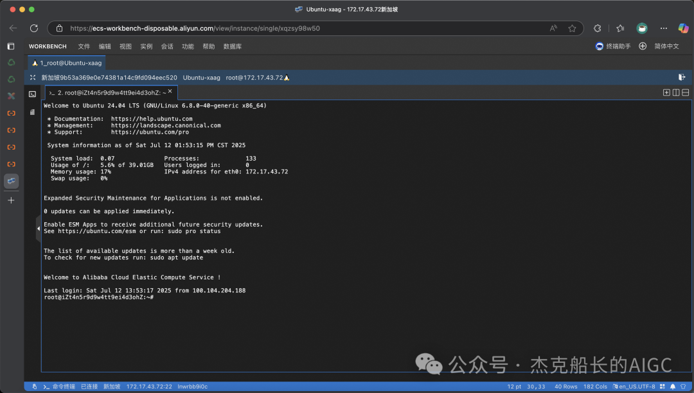694x393 pixels.
Task: Open the coffee cup profile avatar
Action: (642, 28)
